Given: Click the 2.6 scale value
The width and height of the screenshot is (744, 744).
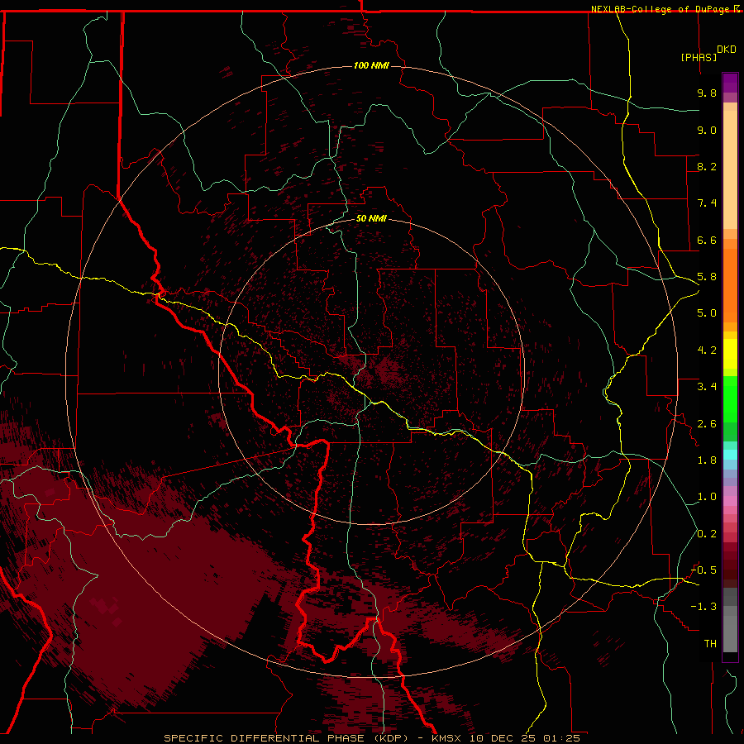Looking at the screenshot, I should (x=707, y=424).
